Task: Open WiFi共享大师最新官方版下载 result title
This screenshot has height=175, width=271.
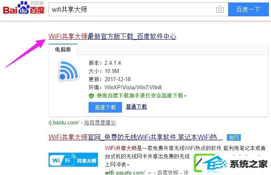Action: tap(112, 36)
